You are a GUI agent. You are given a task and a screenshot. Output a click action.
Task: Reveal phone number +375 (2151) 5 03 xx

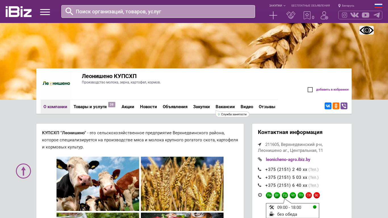(x=286, y=177)
